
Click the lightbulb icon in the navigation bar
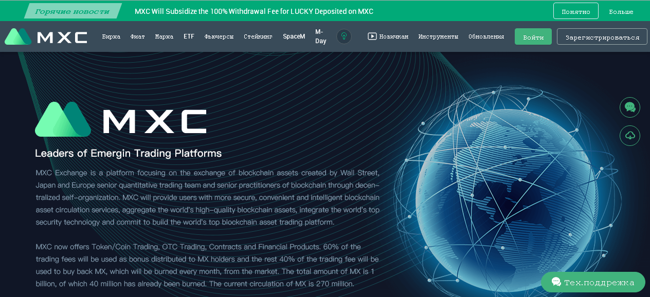(344, 36)
